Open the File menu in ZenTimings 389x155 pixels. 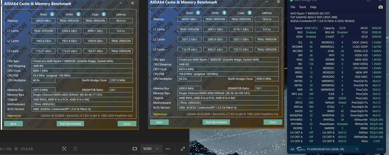click(x=293, y=7)
